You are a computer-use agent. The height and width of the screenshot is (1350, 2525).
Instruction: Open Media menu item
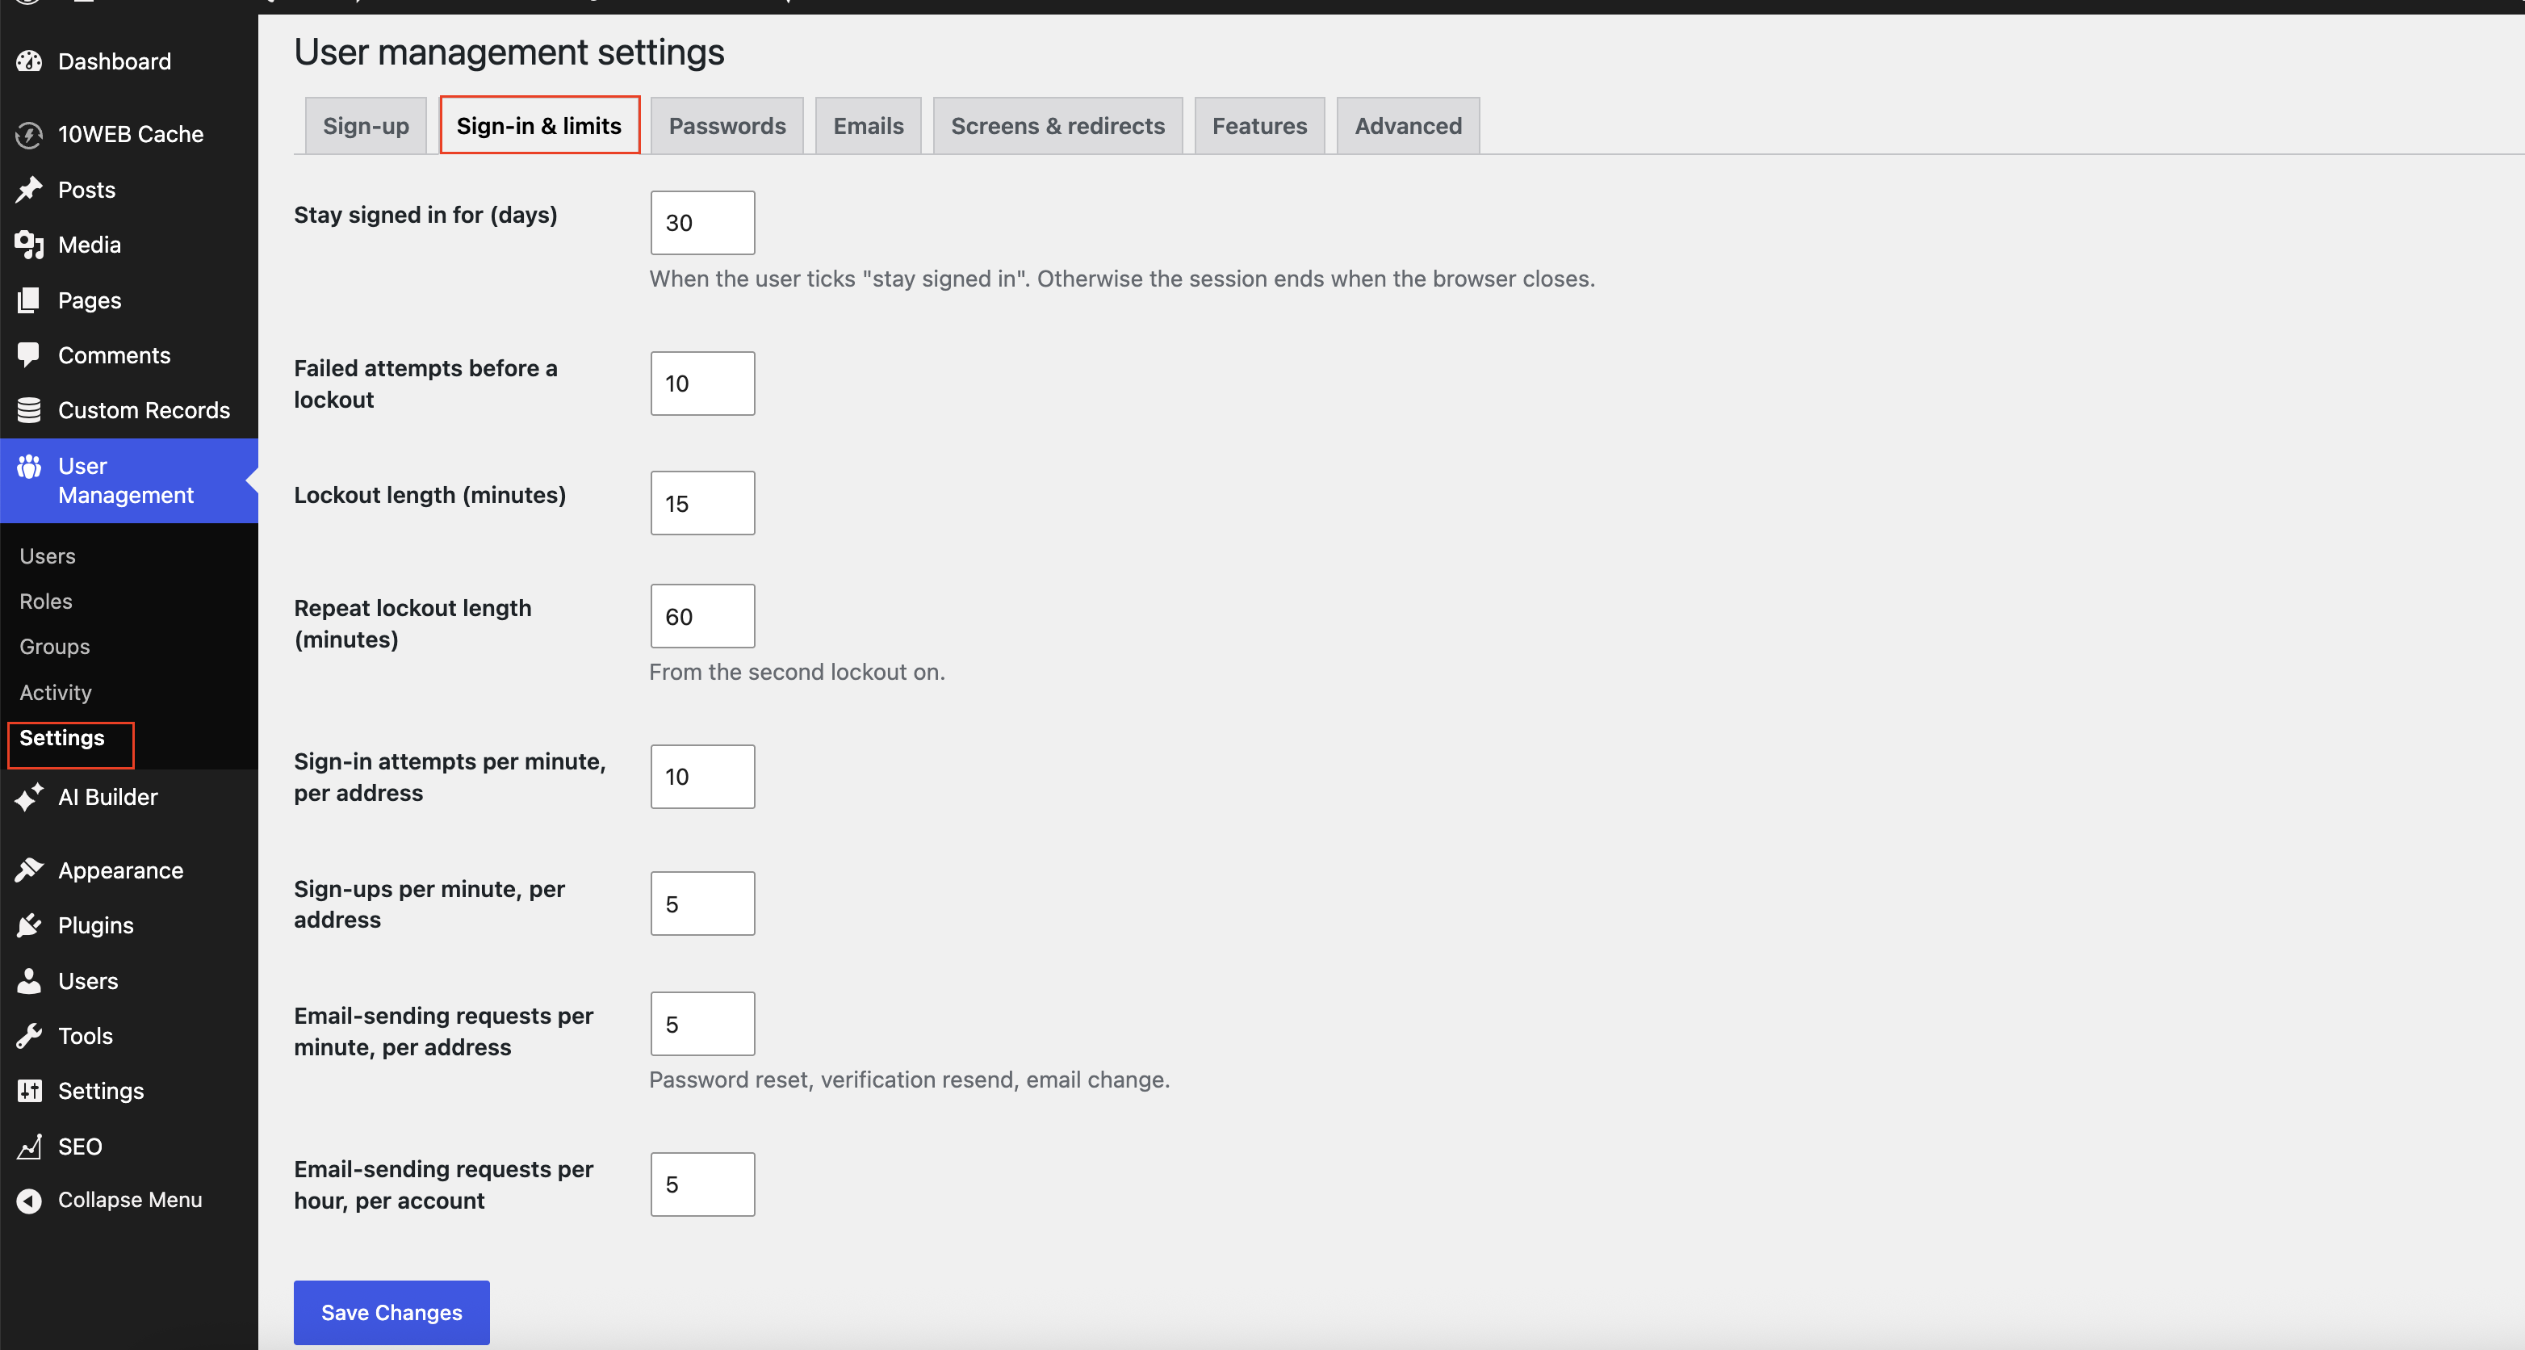[x=128, y=245]
